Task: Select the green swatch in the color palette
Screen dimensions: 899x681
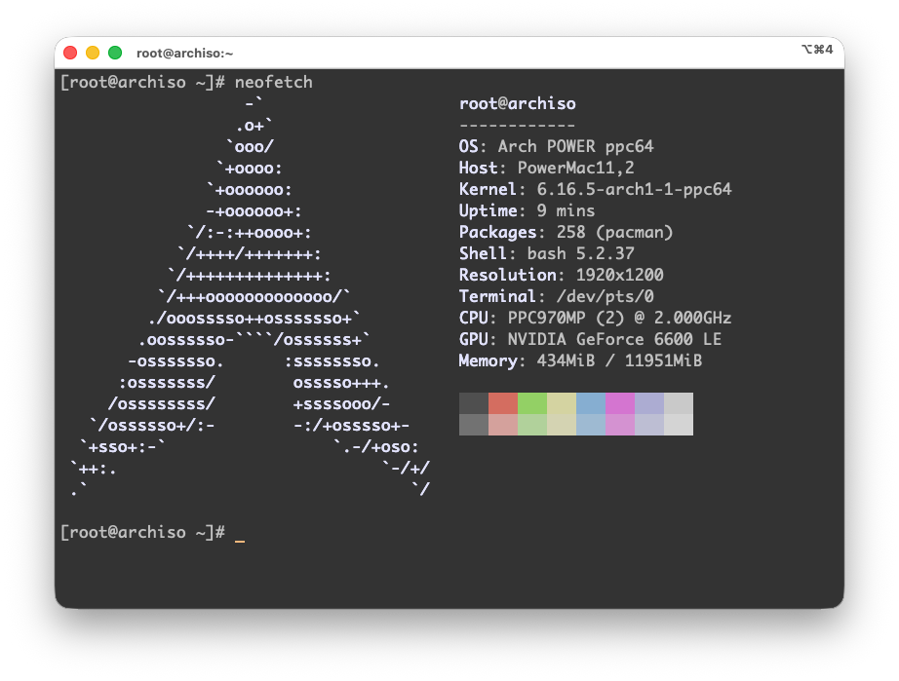Action: point(531,401)
